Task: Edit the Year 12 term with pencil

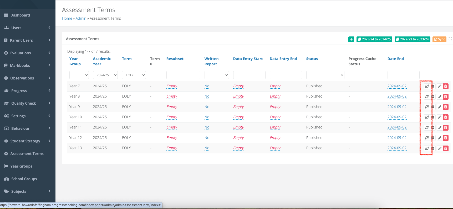Action: coord(440,138)
